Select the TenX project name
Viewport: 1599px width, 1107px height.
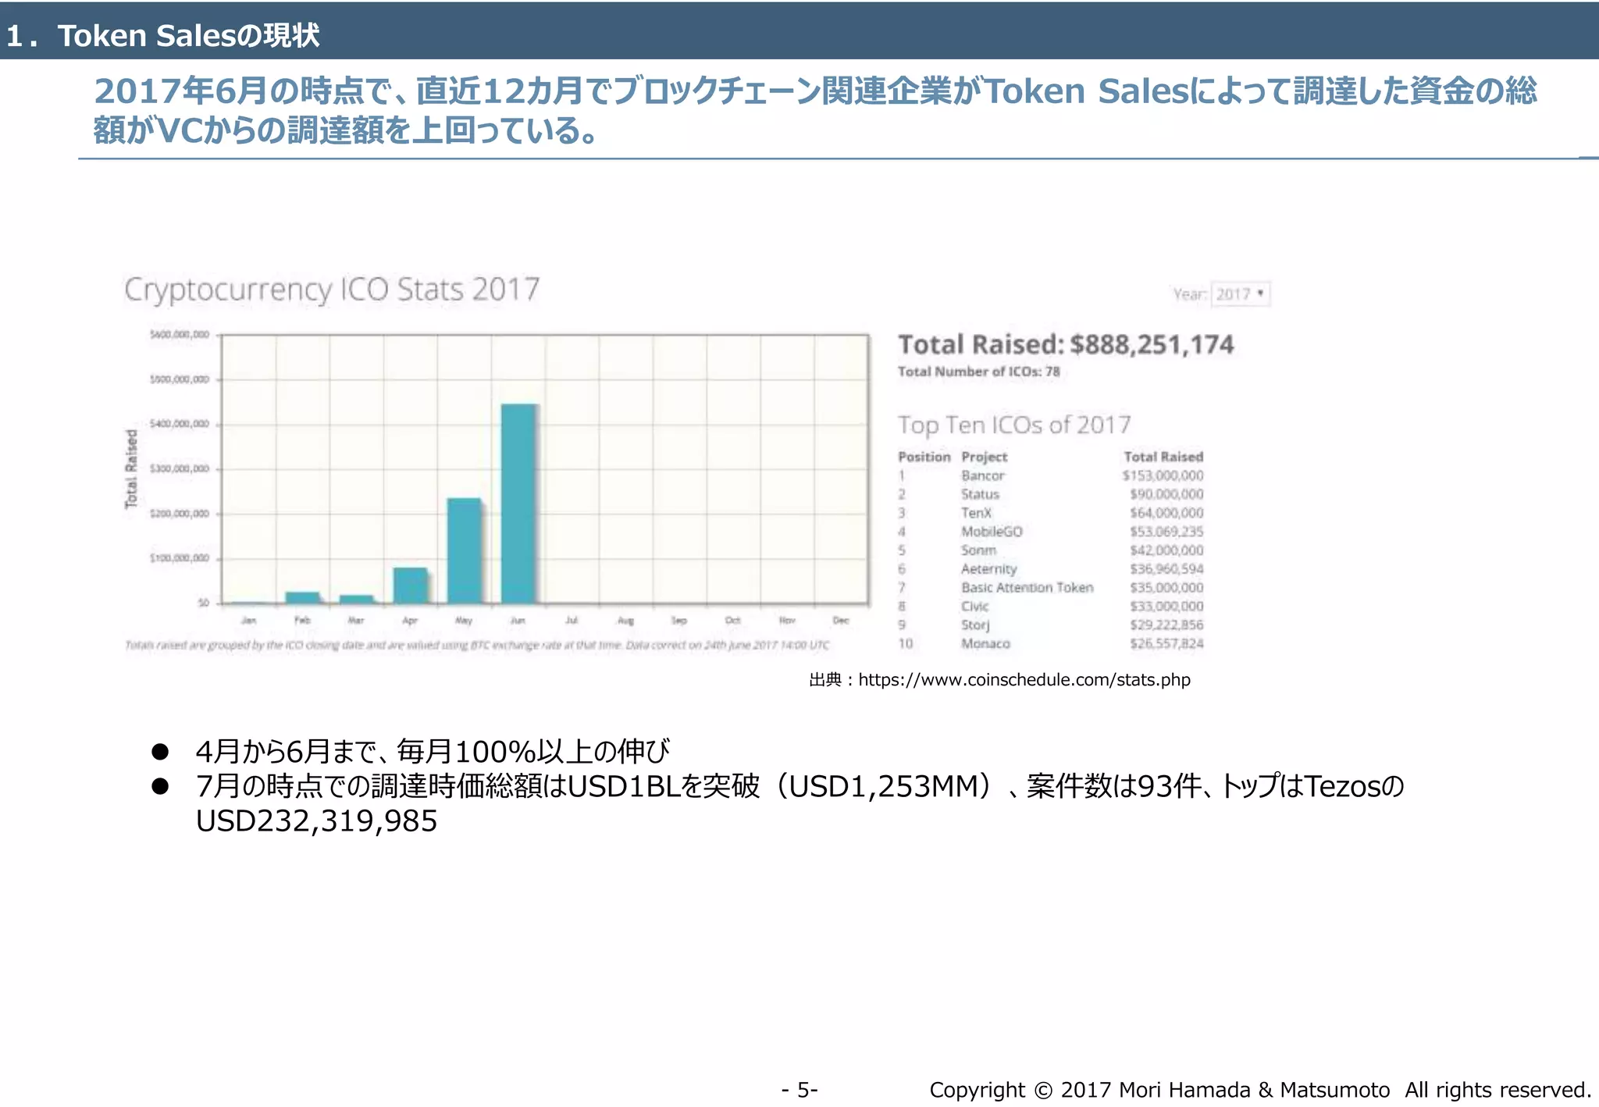(x=976, y=513)
